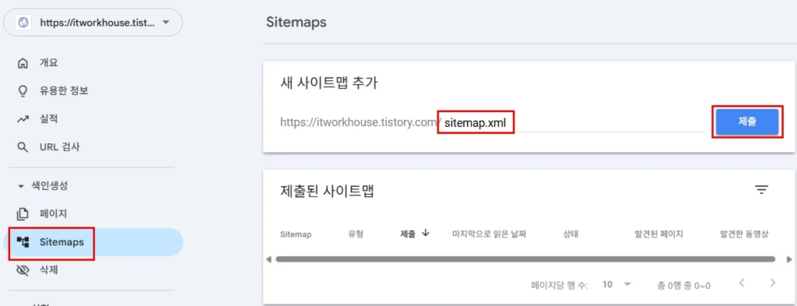Click the blue 제출 submit button

(x=746, y=122)
